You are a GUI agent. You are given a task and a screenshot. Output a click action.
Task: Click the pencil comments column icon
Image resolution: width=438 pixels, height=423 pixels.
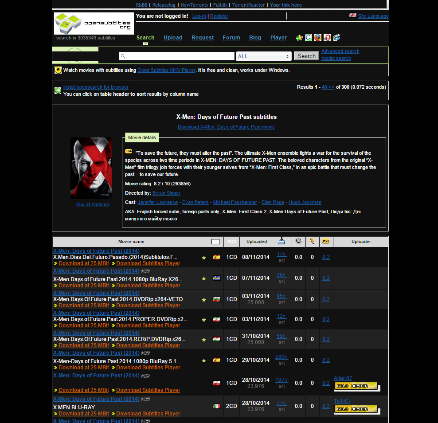(x=312, y=241)
